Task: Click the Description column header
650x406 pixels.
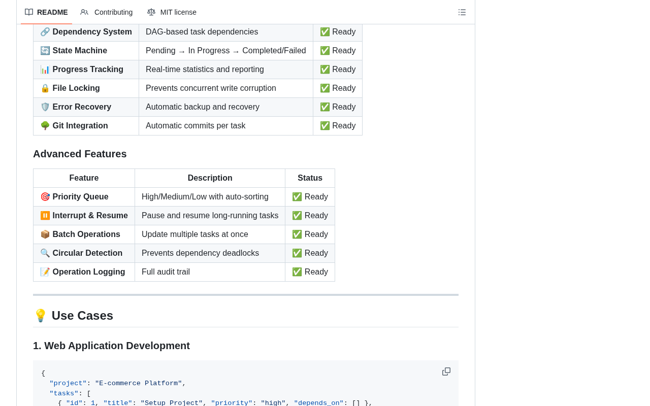Action: click(x=210, y=178)
